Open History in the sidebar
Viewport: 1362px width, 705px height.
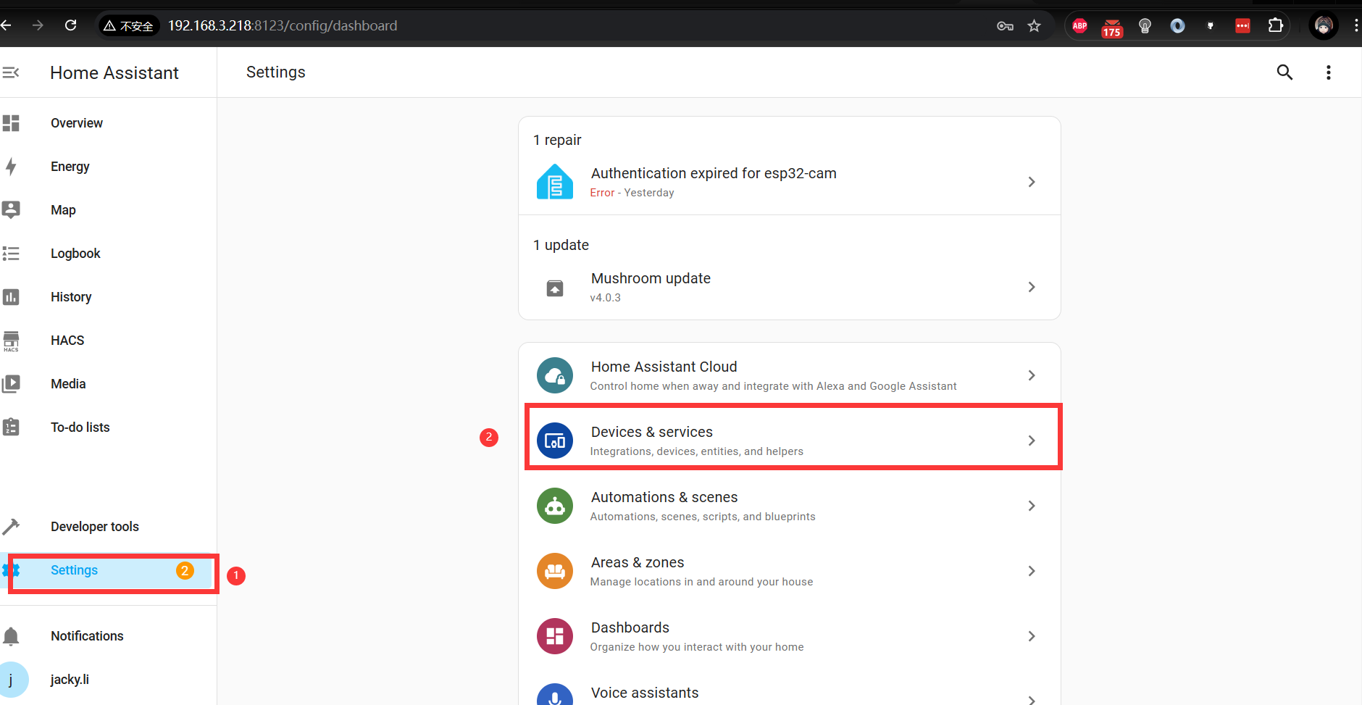tap(107, 297)
